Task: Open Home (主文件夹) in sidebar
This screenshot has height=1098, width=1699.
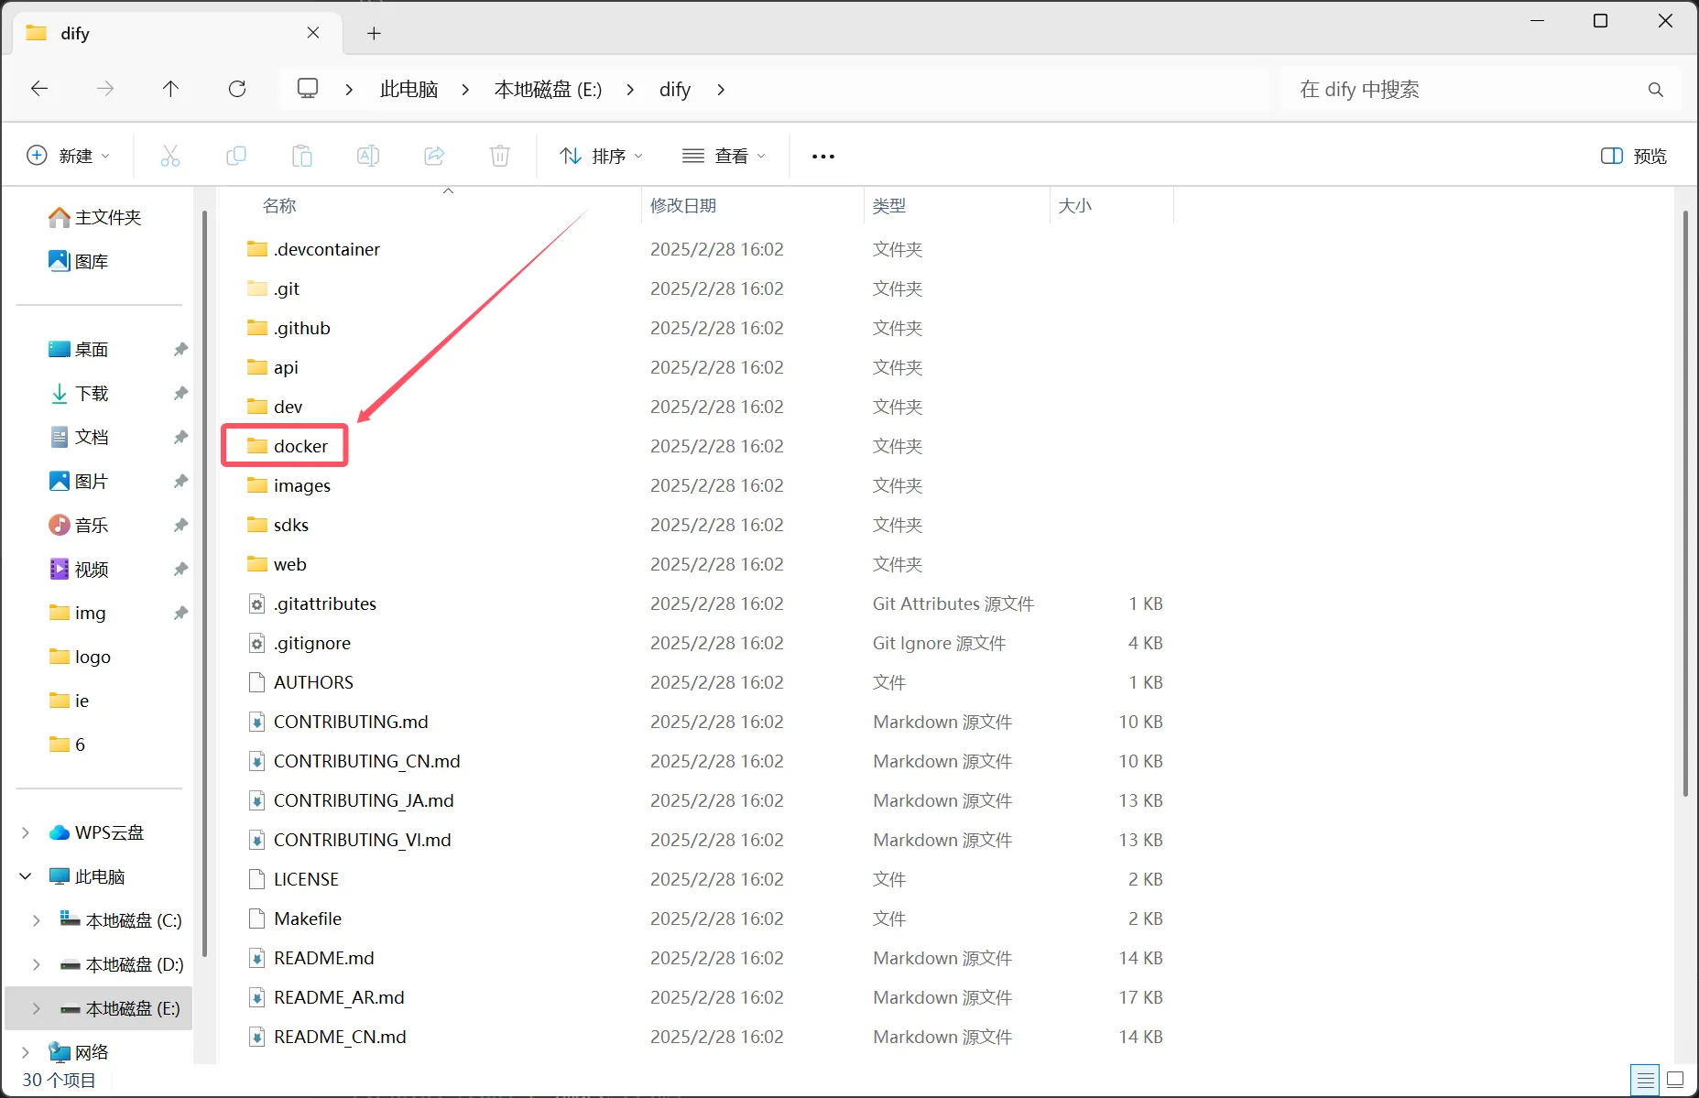Action: click(96, 217)
